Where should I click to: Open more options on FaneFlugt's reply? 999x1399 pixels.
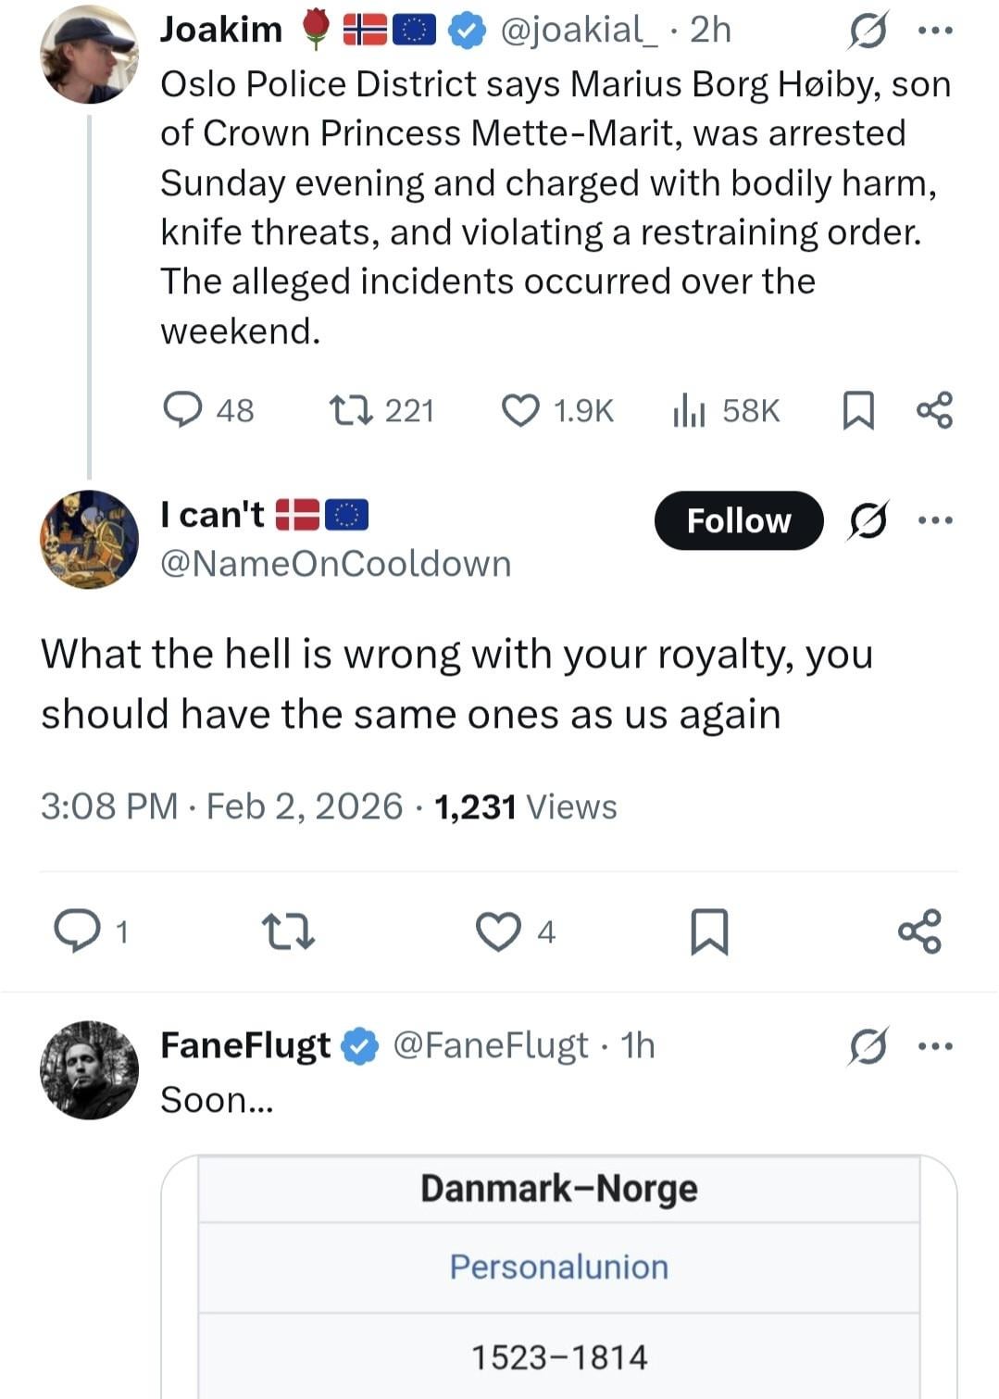click(934, 1046)
